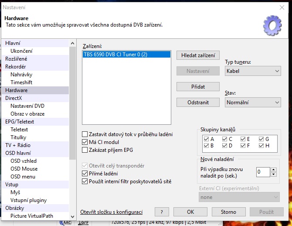Click the Odstranit button

[x=198, y=102]
